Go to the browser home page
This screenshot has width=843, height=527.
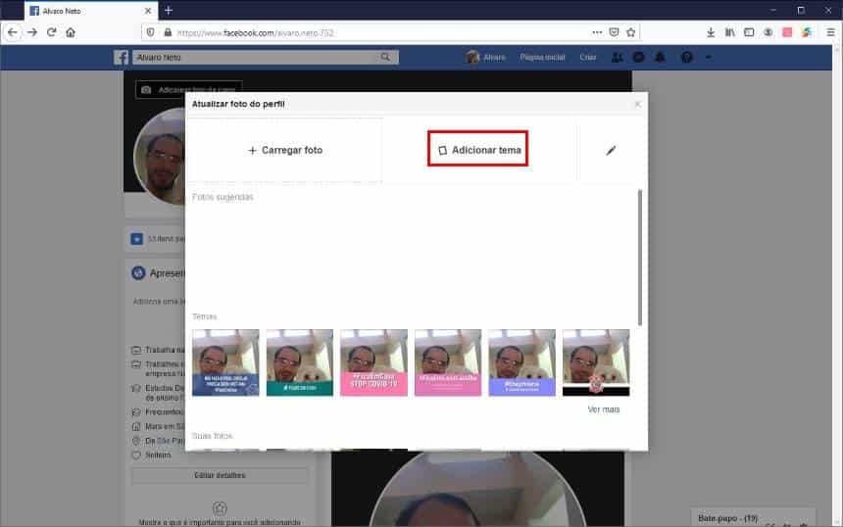pos(71,32)
